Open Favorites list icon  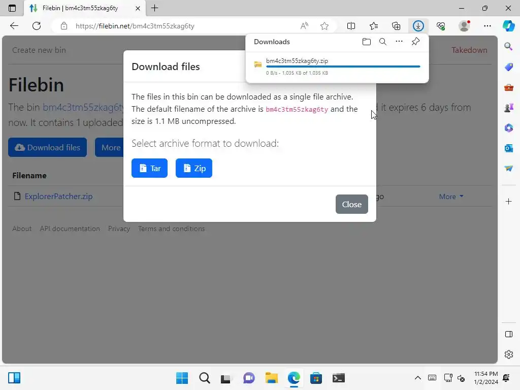click(x=374, y=26)
